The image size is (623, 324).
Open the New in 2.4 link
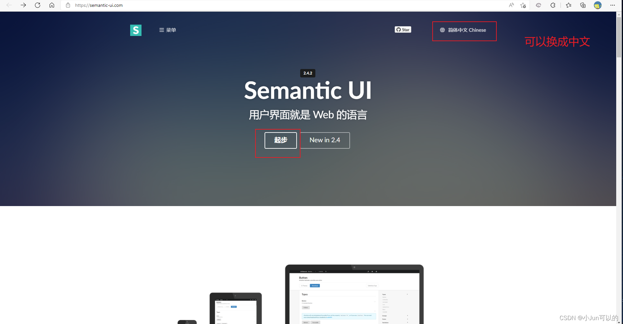point(325,140)
